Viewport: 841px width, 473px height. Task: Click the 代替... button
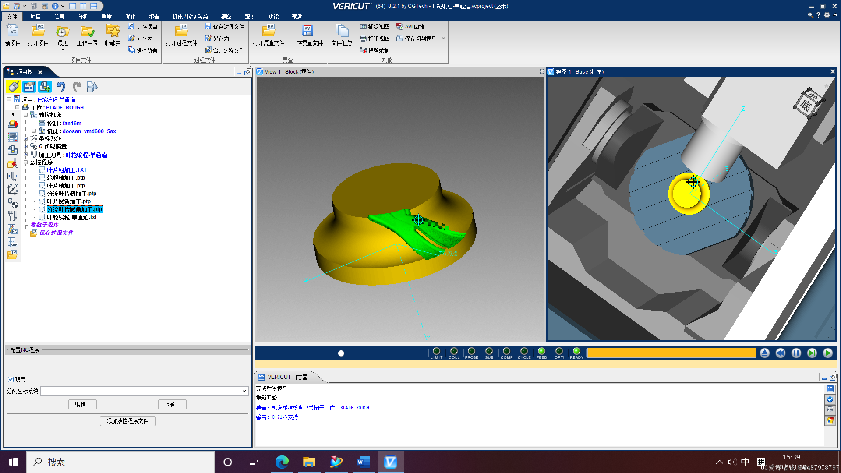(x=172, y=404)
